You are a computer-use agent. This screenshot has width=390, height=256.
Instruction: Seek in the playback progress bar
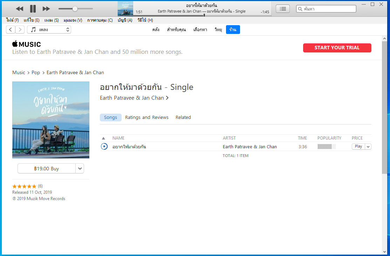[202, 15]
